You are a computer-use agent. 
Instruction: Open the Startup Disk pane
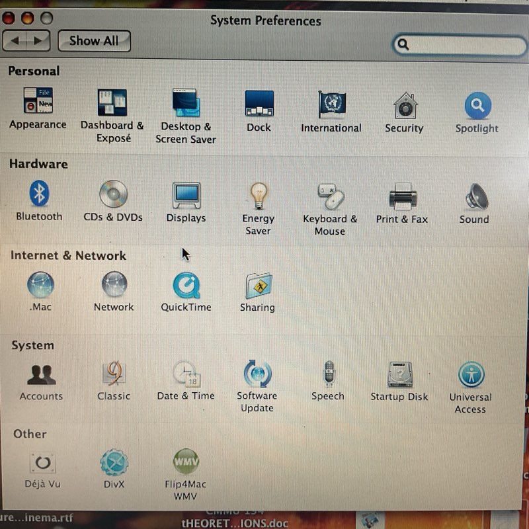399,375
